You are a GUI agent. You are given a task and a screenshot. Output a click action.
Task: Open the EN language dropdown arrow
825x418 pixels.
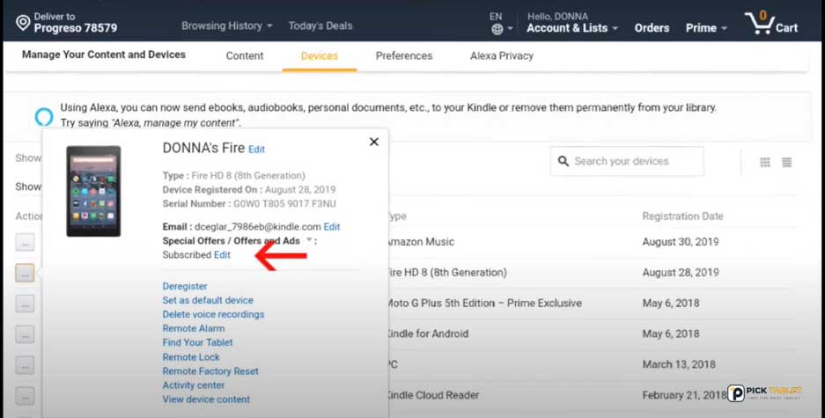510,29
